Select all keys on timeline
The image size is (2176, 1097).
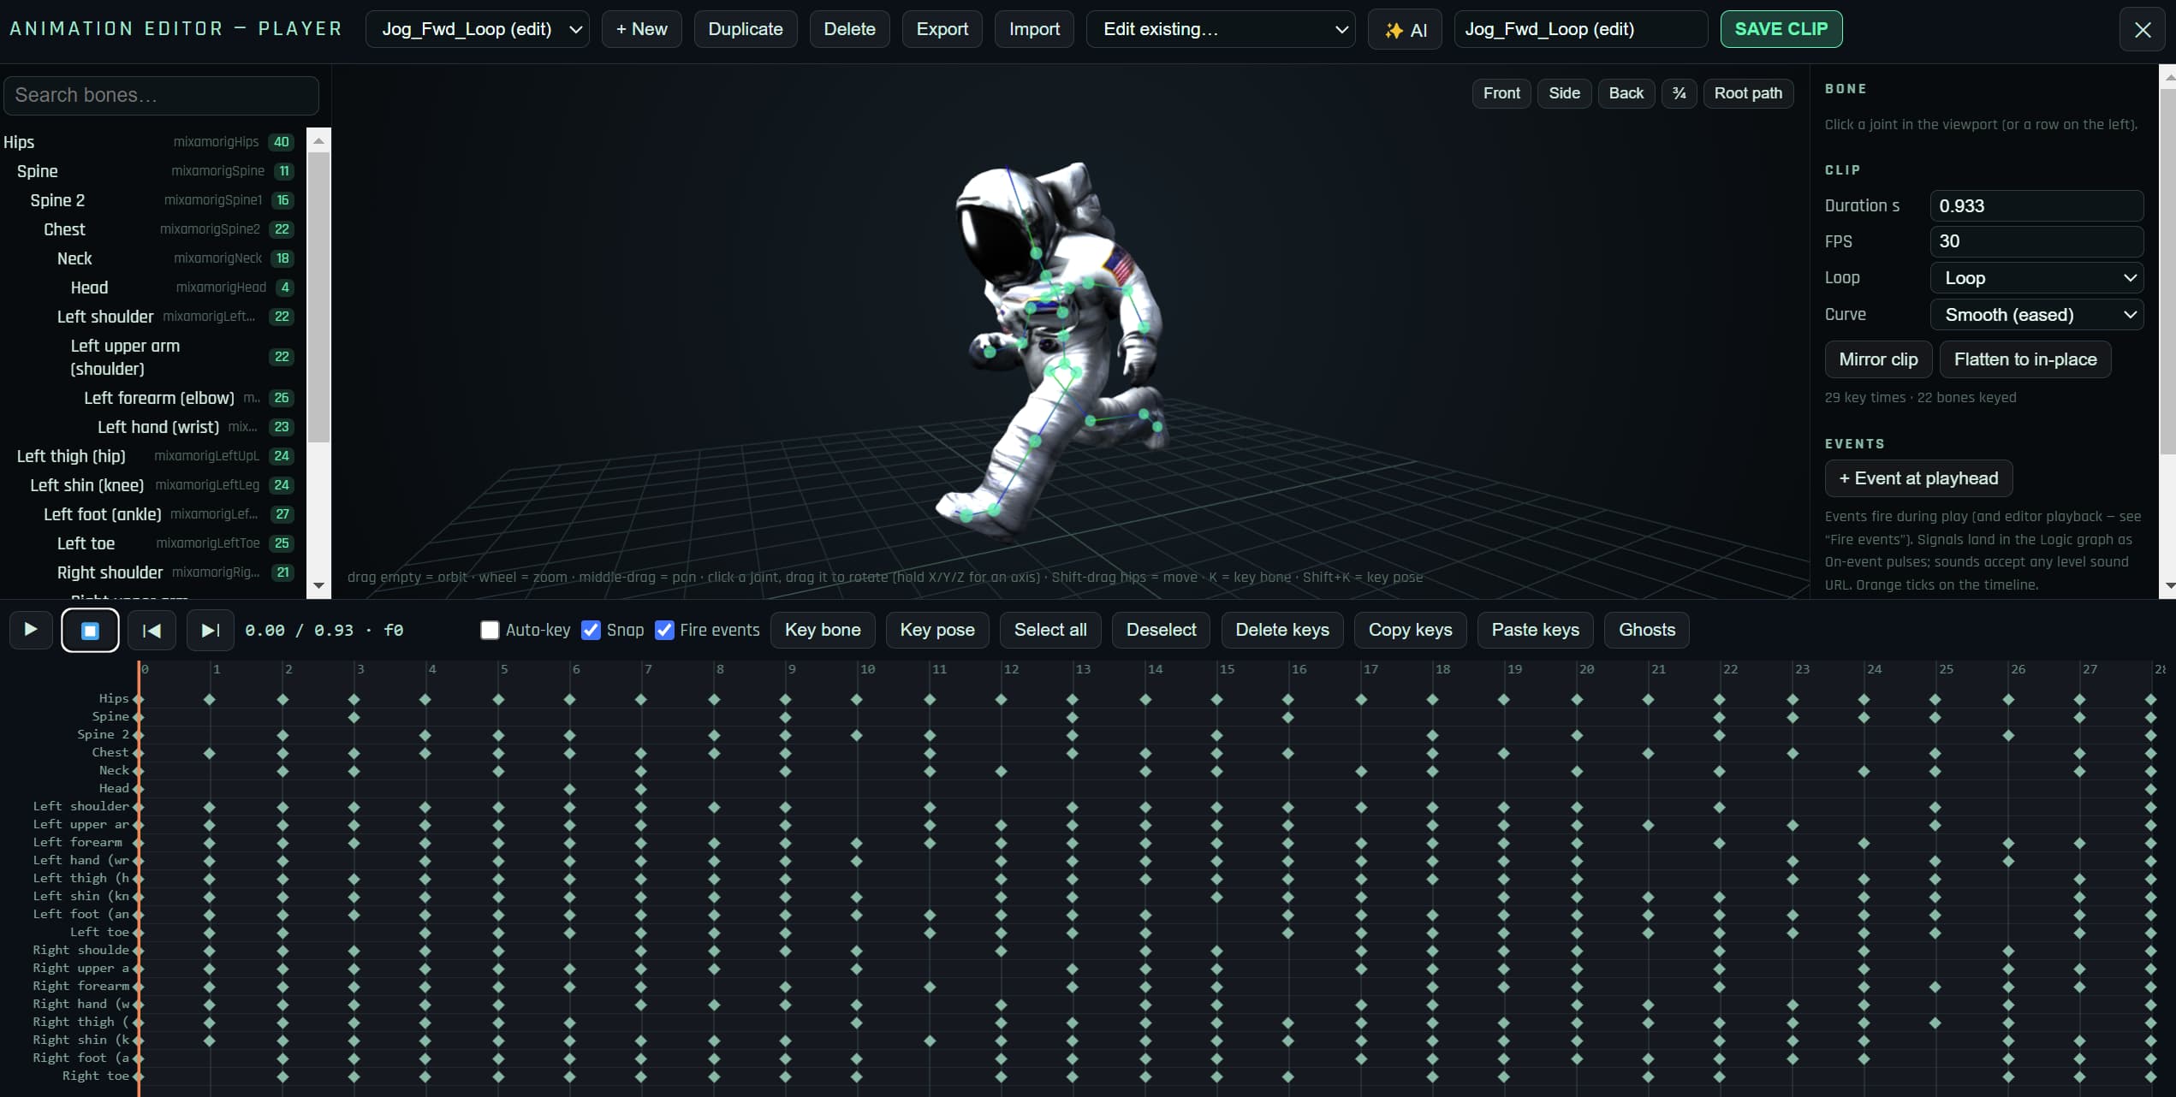coord(1050,630)
